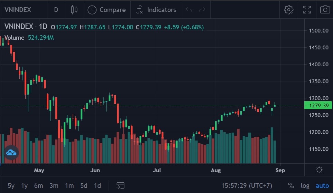Click the Compare button

point(107,10)
